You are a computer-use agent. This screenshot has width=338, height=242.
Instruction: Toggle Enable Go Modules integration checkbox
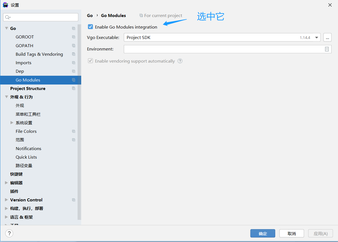coord(90,27)
